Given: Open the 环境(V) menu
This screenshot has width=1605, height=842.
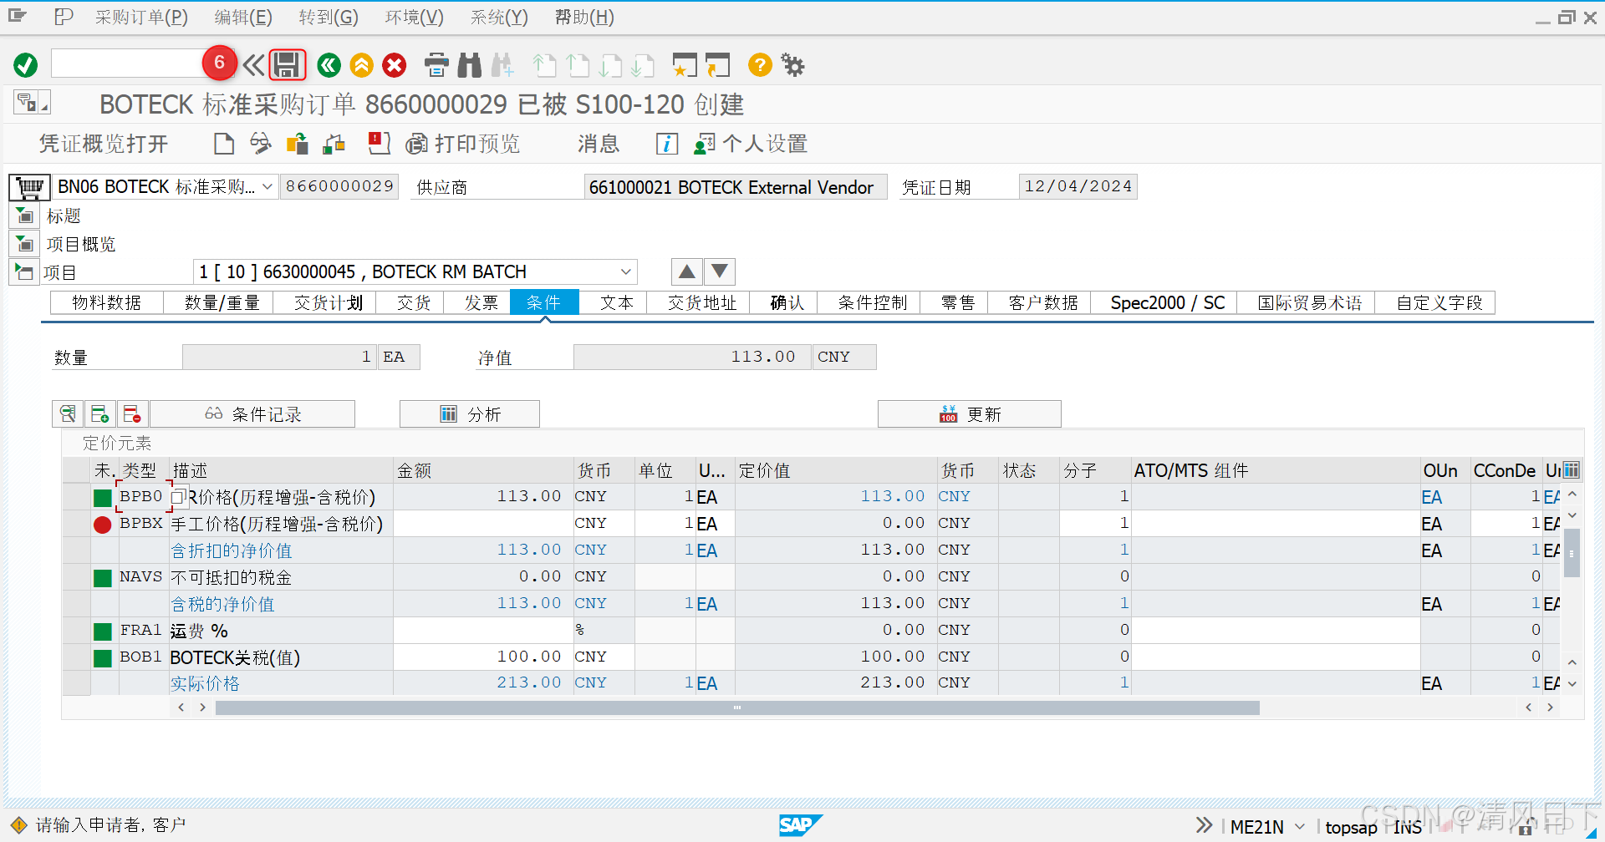Looking at the screenshot, I should click(x=415, y=18).
